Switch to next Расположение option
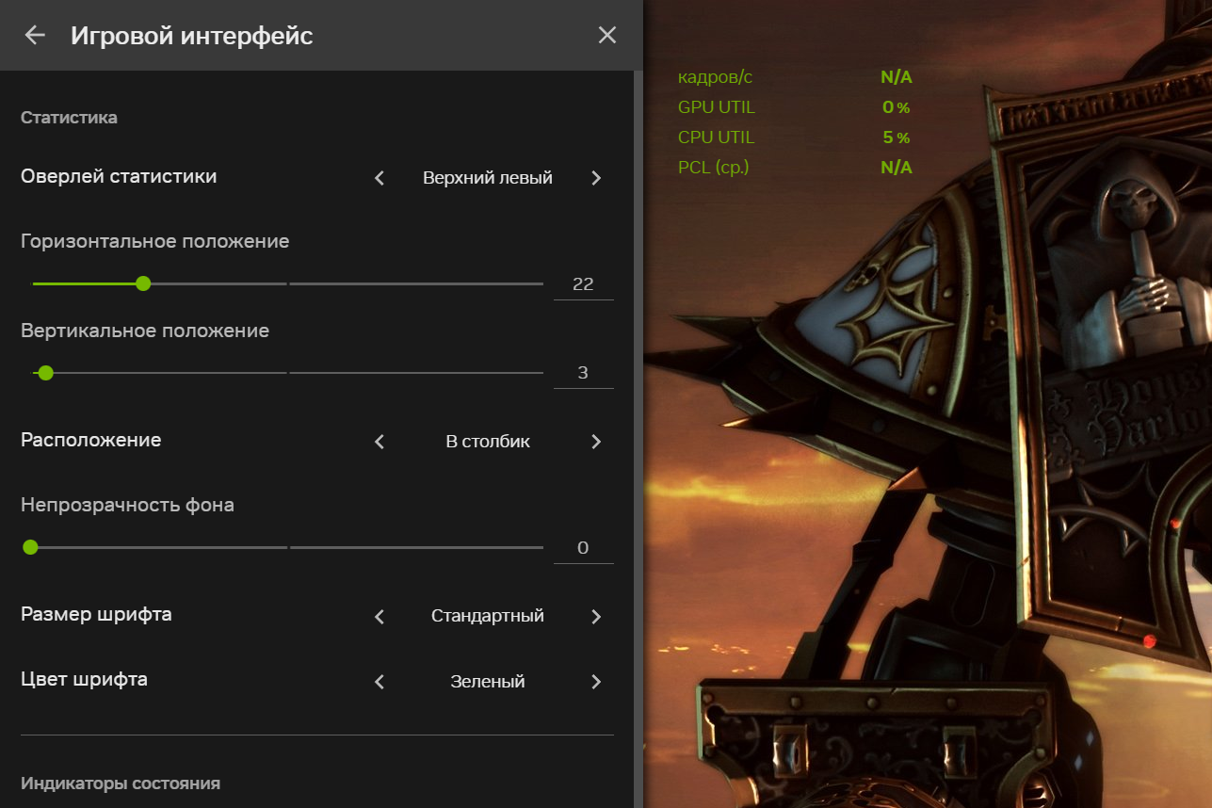The width and height of the screenshot is (1212, 808). tap(596, 442)
